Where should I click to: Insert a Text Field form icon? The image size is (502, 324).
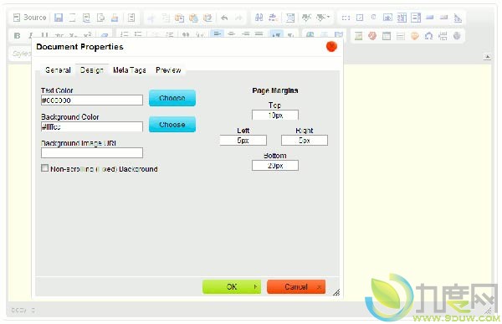point(387,18)
